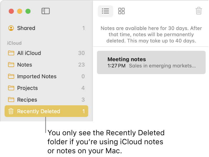Click the trash delete icon in toolbar

coord(199,11)
